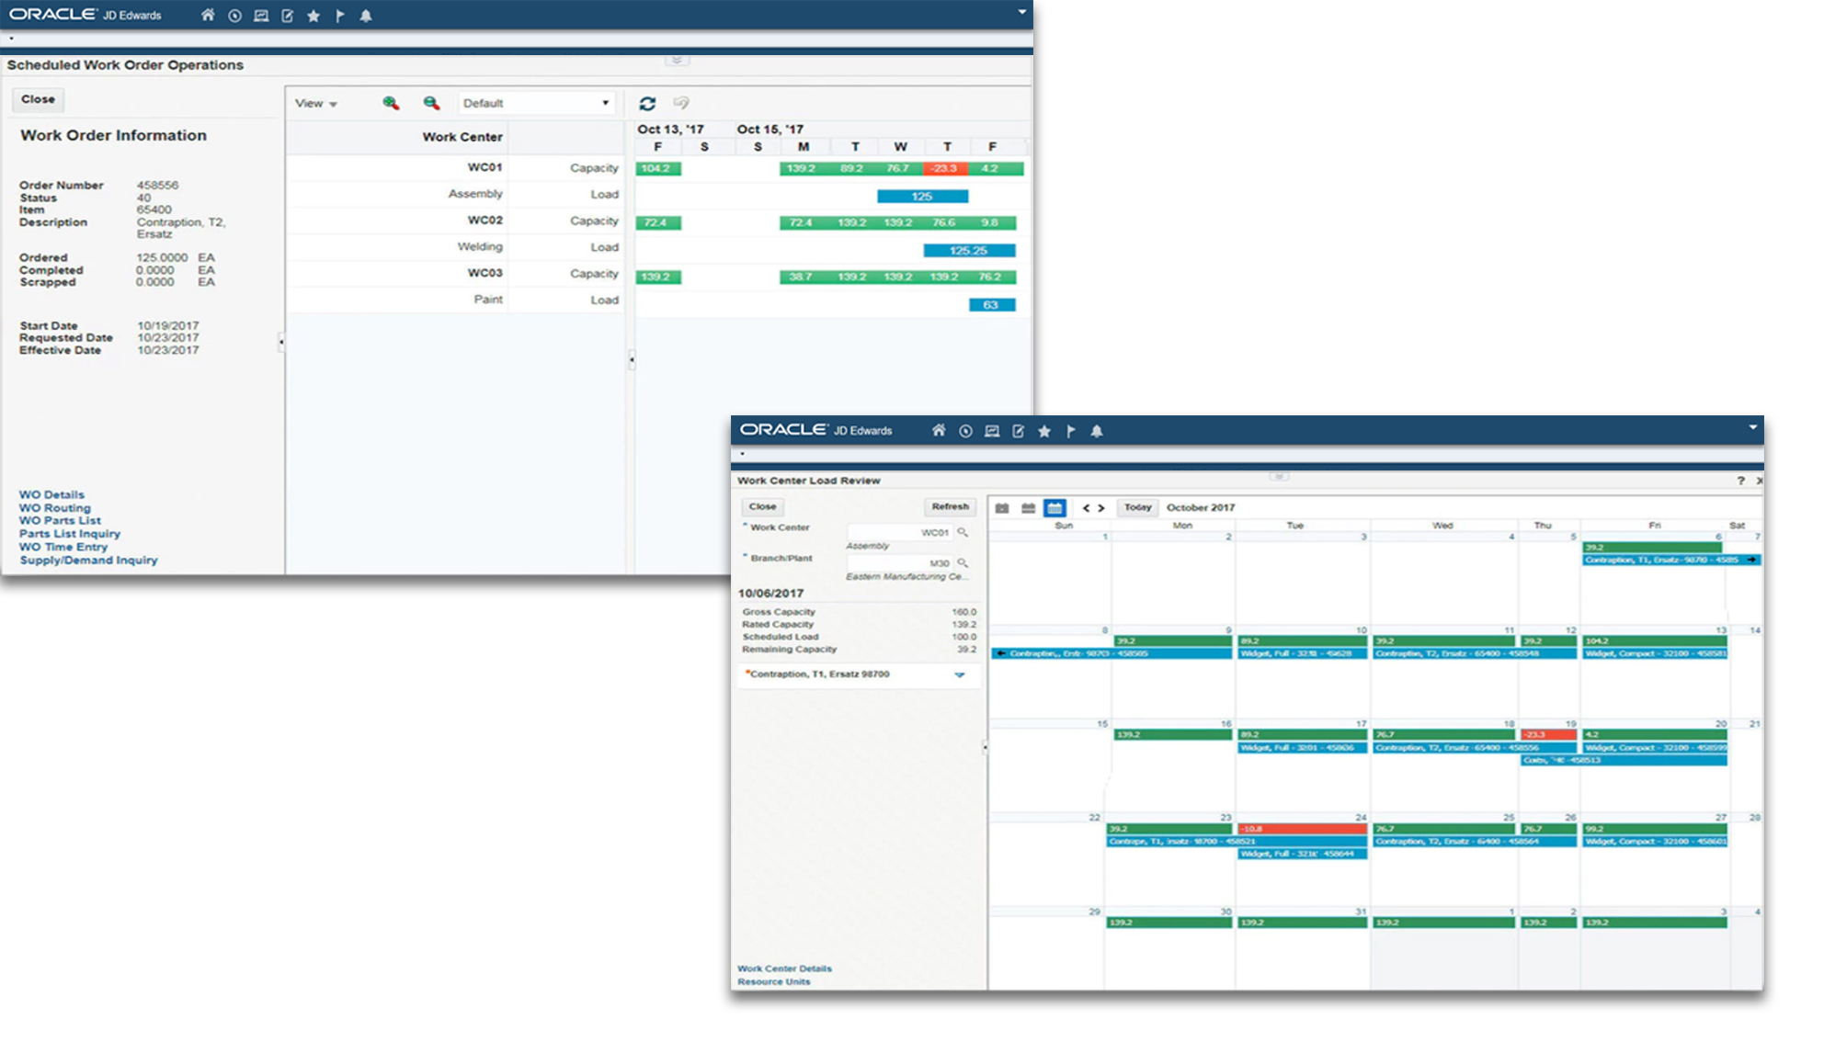Jump to today using the Today button

[x=1136, y=506]
